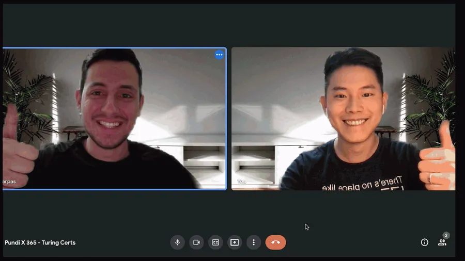Click the participant count badge showing 2
The width and height of the screenshot is (465, 261).
tap(446, 235)
